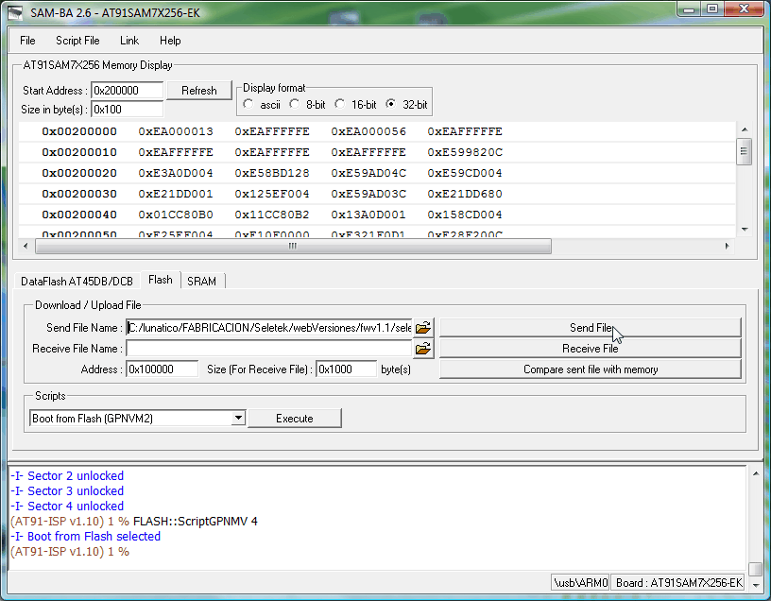This screenshot has height=601, width=771.
Task: Click memory value 0x01CC80B0
Action: [176, 215]
